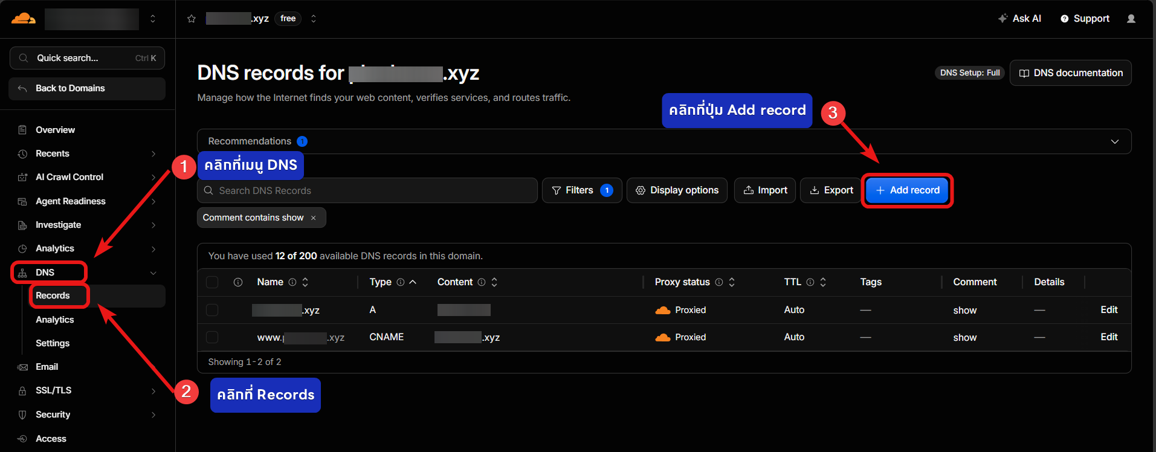Click the info icon next to select-all checkbox
The width and height of the screenshot is (1156, 452).
pos(238,282)
